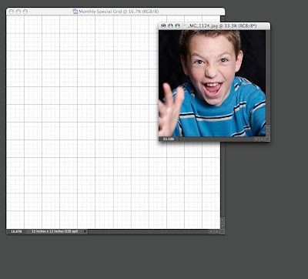Click the _MG_1124.jpg title bar file icon
Viewport: 308px width, 279px height.
184,26
